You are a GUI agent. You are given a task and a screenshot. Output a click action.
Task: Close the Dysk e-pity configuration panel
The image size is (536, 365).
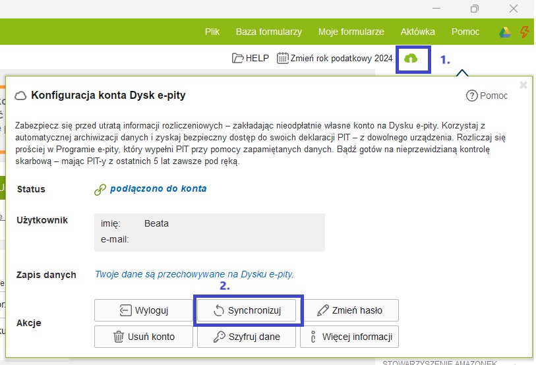[523, 85]
